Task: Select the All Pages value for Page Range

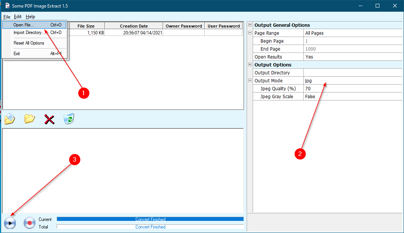Action: point(353,33)
